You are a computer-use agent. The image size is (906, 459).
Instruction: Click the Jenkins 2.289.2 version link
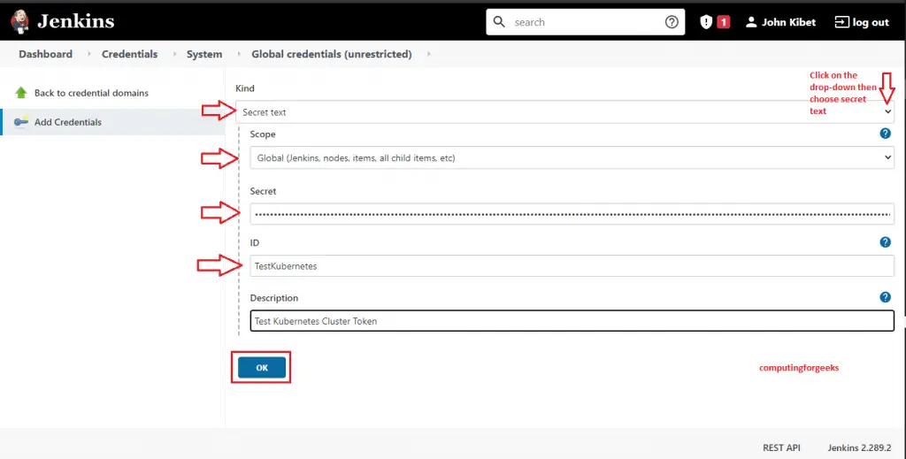coord(859,448)
